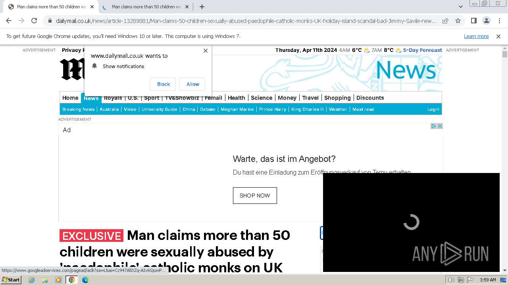Open the Video sublink
This screenshot has width=508, height=285.
130,109
